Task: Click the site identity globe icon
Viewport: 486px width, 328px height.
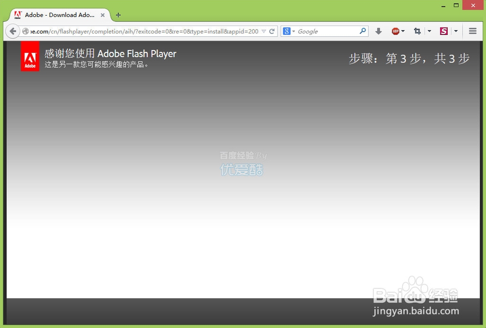Action: tap(25, 31)
